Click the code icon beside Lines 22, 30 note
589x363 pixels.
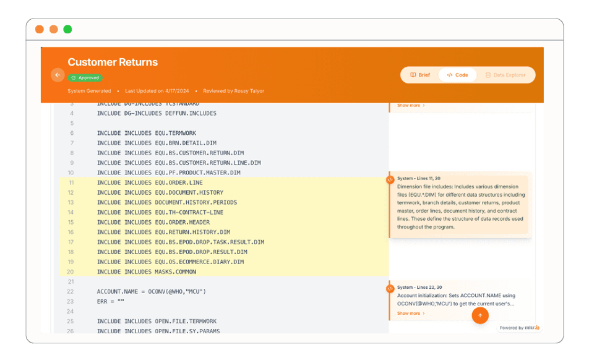(x=390, y=289)
